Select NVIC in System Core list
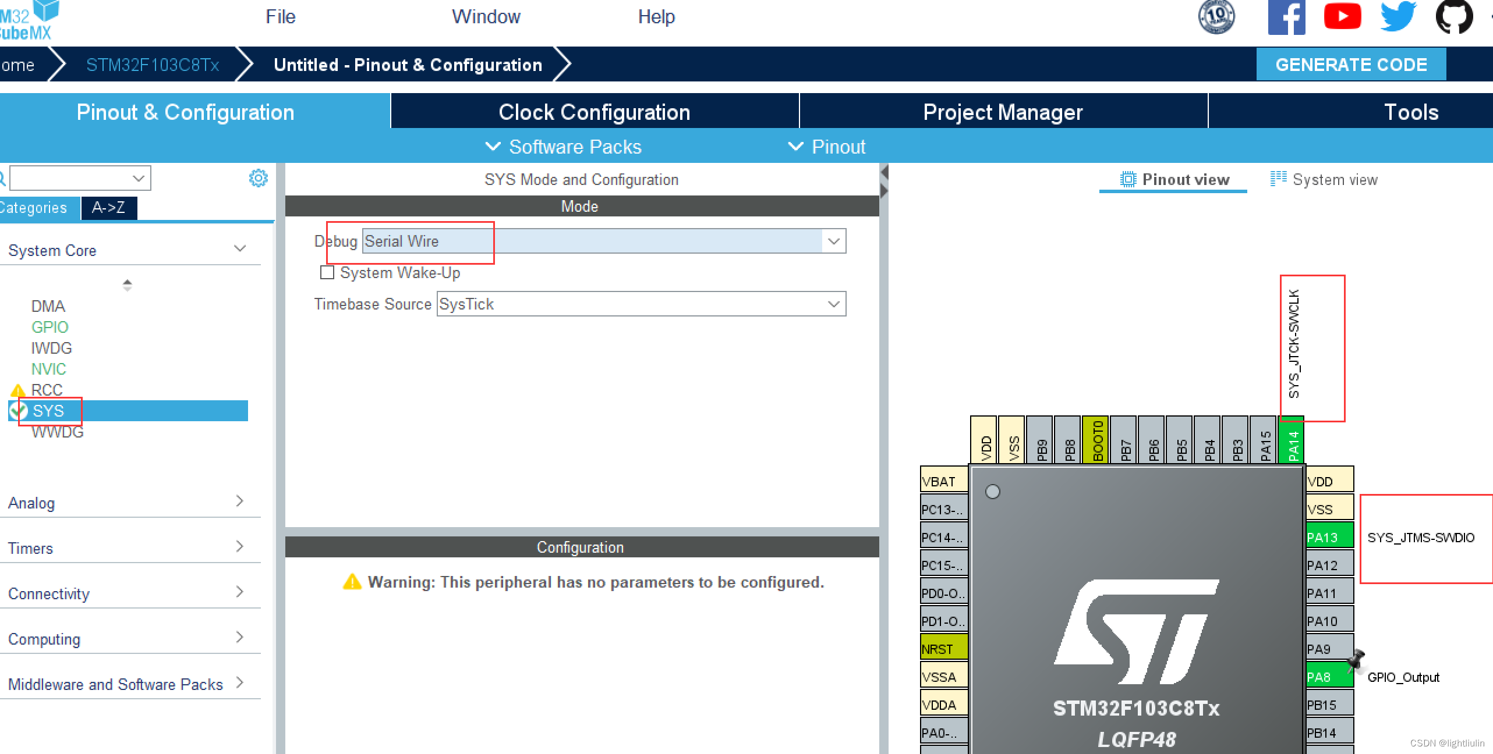The width and height of the screenshot is (1493, 754). (49, 369)
